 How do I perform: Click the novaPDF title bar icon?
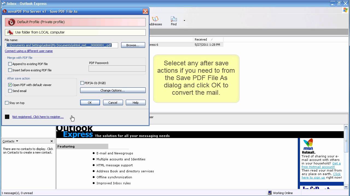point(4,11)
